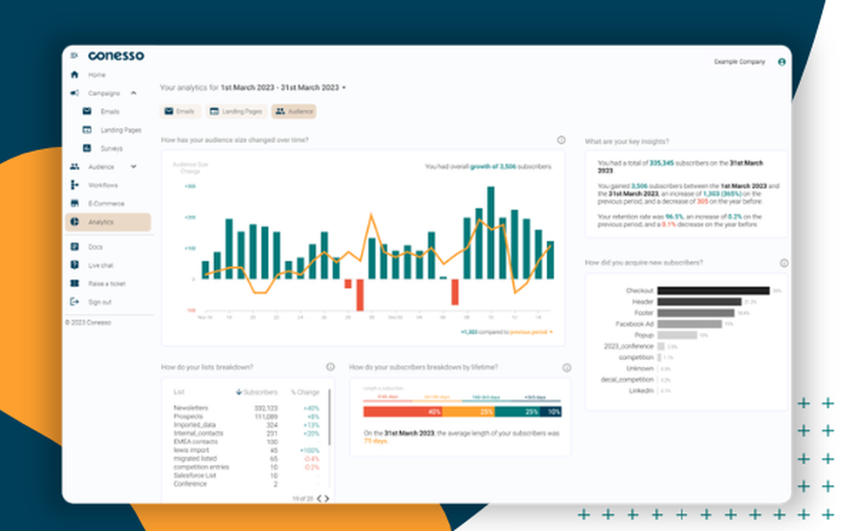The height and width of the screenshot is (531, 851).
Task: Show info for audience size chart
Action: coord(561,140)
